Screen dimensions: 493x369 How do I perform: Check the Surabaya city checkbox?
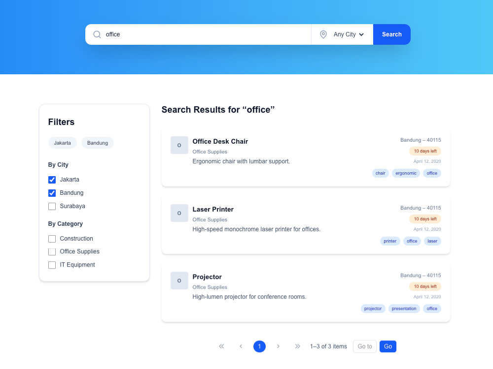click(x=52, y=206)
